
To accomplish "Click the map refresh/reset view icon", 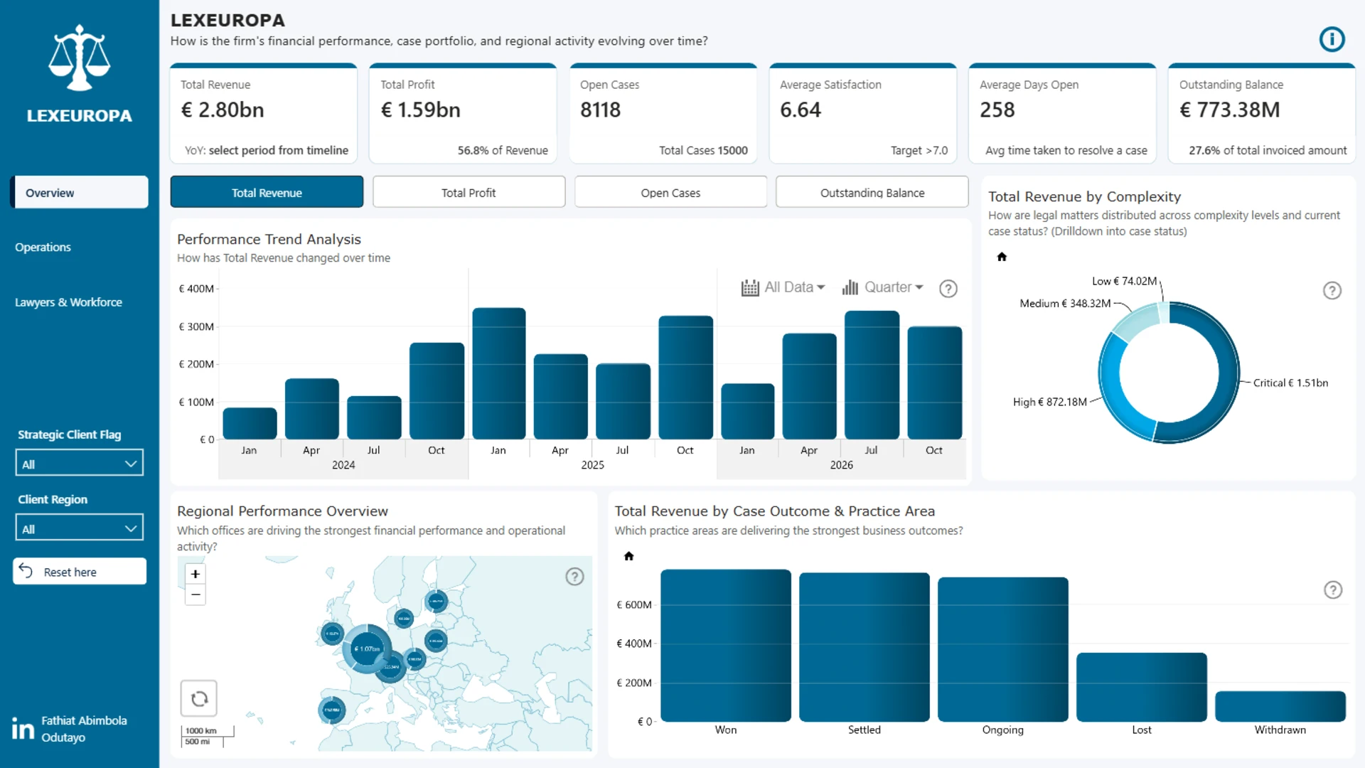I will [199, 698].
